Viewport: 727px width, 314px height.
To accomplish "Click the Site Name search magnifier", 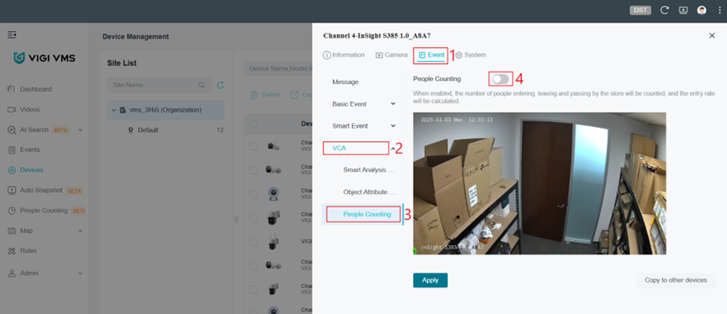I will pos(202,85).
